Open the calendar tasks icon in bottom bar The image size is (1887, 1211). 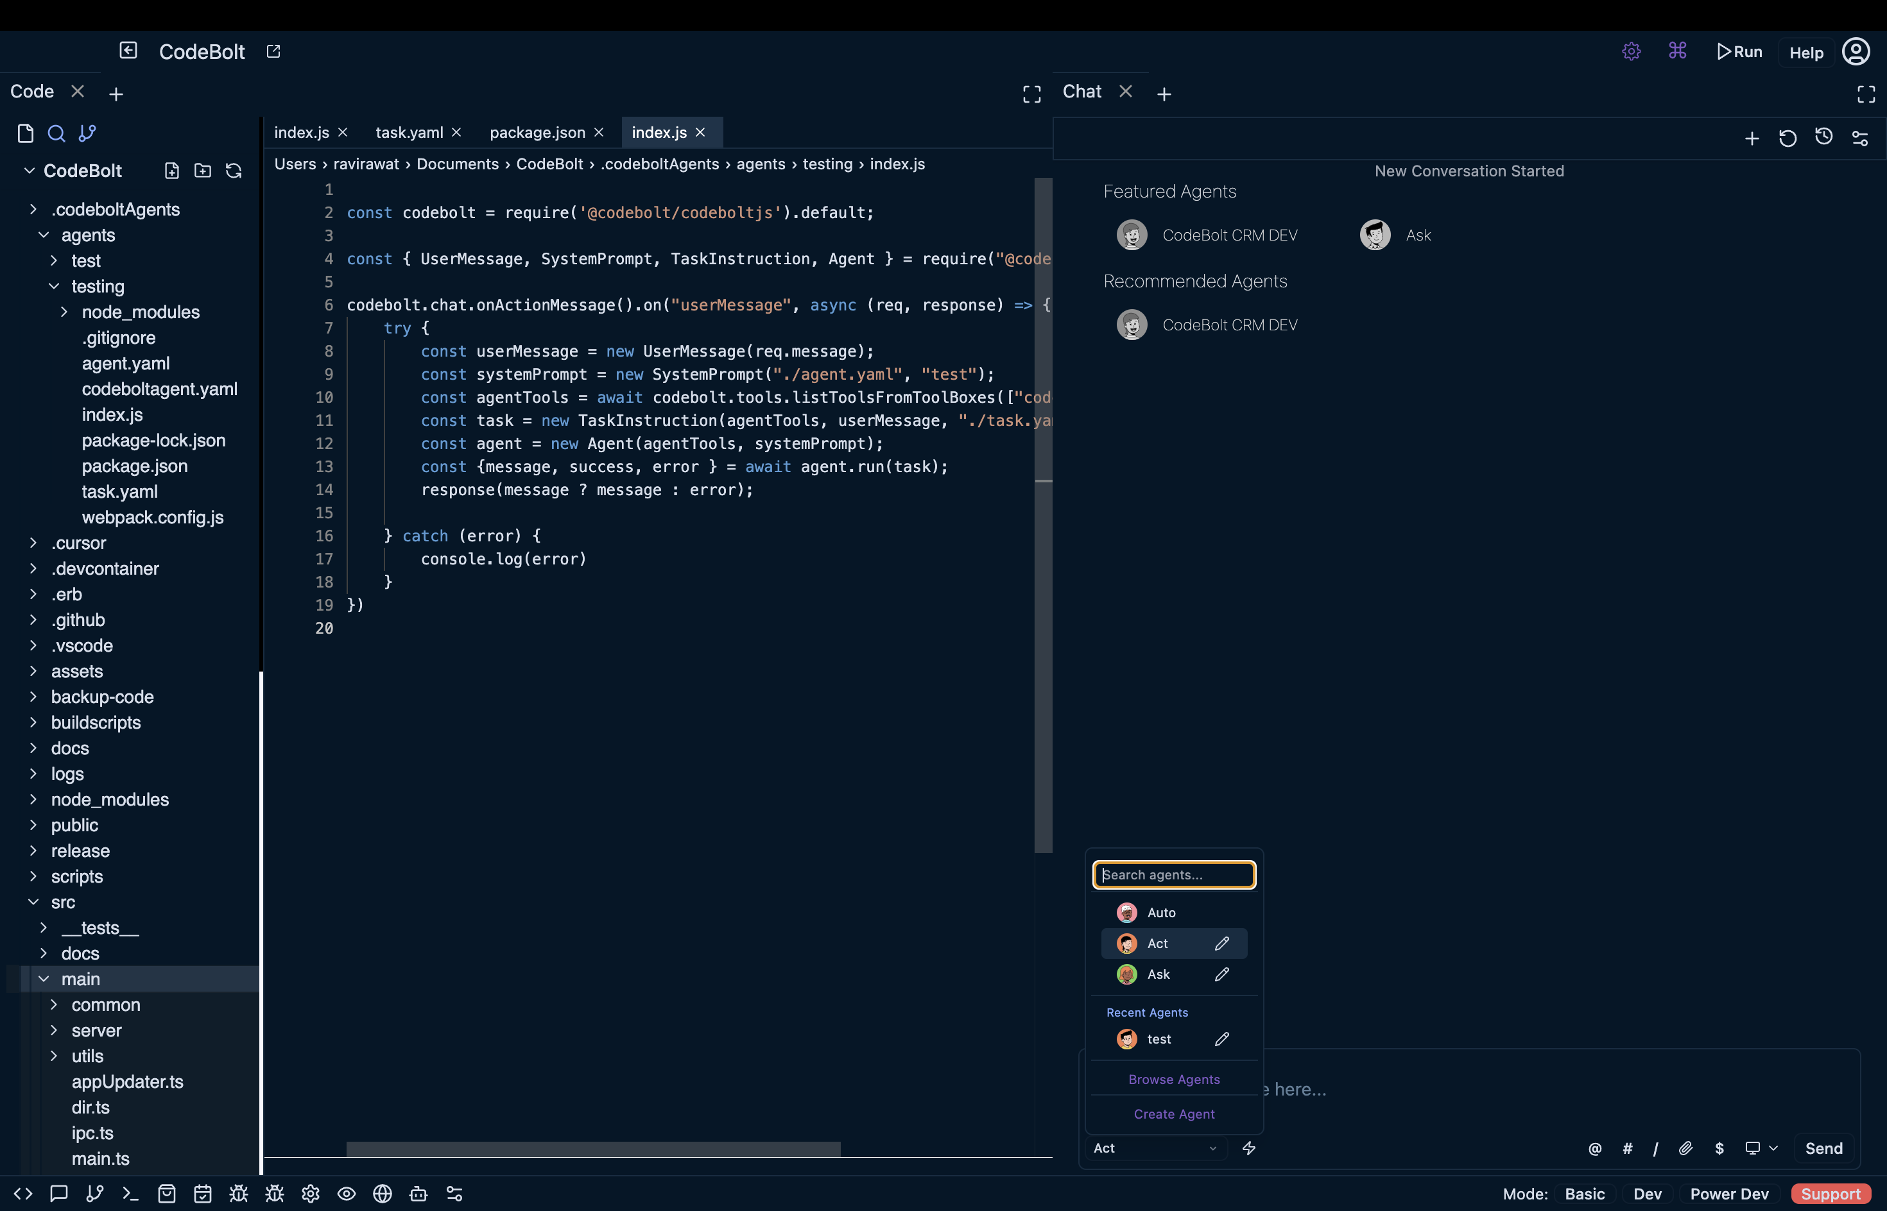coord(203,1194)
